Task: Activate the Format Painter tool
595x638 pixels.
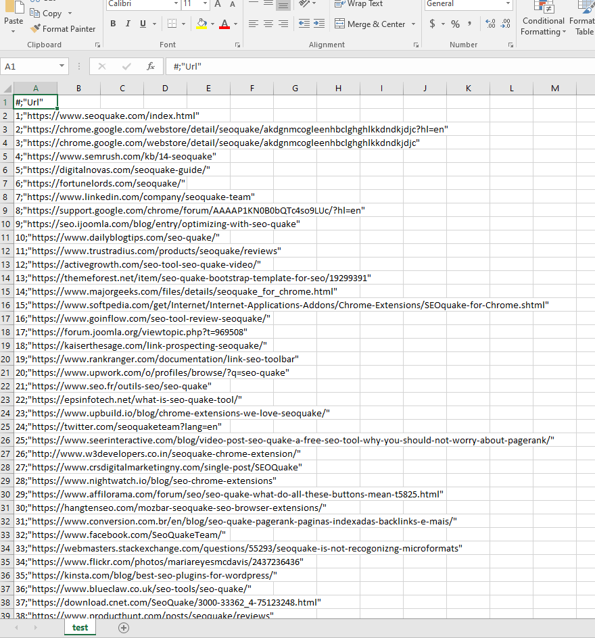Action: coord(63,29)
